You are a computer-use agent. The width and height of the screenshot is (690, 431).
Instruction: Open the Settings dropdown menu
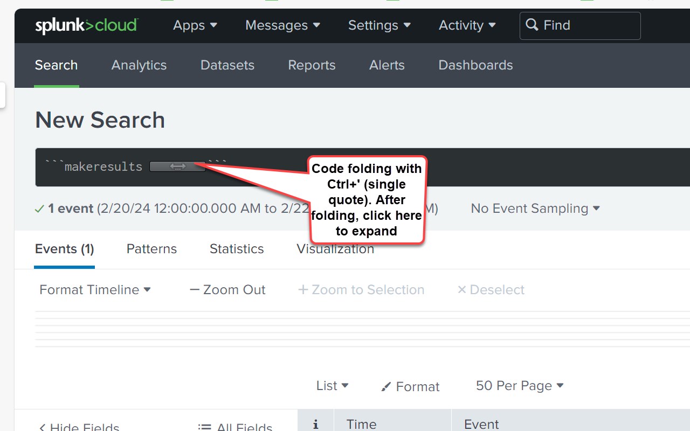point(379,25)
